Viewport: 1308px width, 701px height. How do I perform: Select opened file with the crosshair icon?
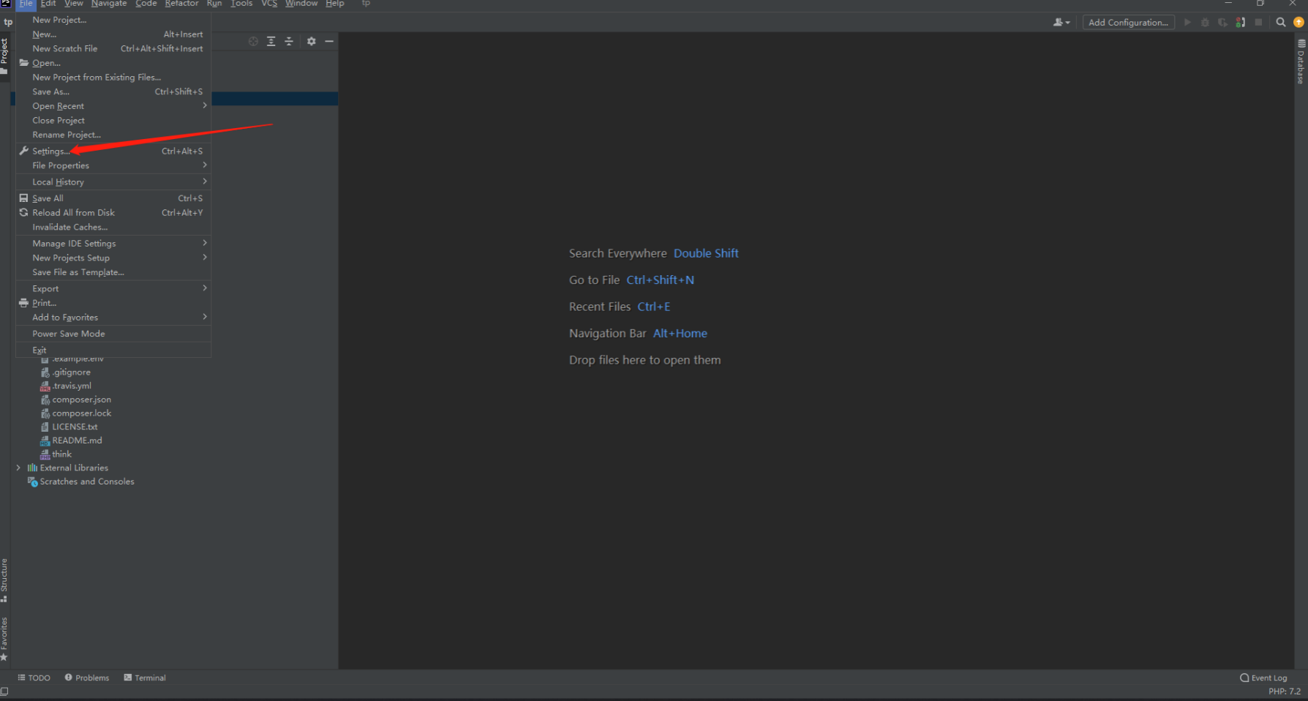[x=253, y=42]
